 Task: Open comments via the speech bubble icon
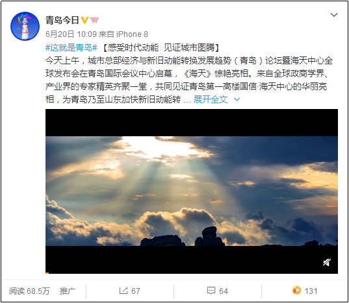(x=211, y=291)
